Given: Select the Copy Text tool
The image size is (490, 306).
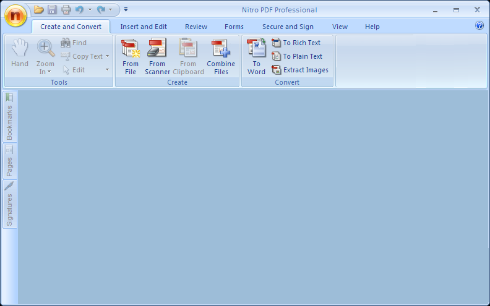Looking at the screenshot, I should tap(82, 56).
